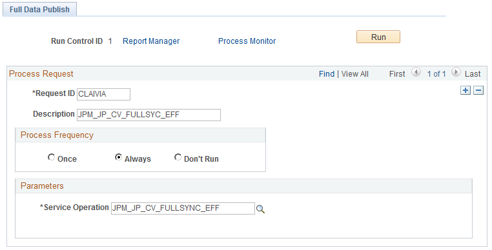Open the Service Operation lookup magnifier

tap(260, 209)
